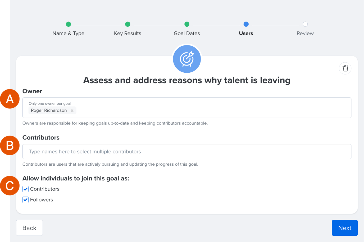Click the orange B marker badge
This screenshot has height=242, width=364.
coord(10,145)
